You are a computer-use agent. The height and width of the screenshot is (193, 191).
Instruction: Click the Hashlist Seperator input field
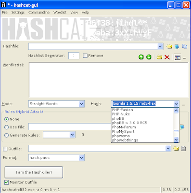(x=74, y=55)
